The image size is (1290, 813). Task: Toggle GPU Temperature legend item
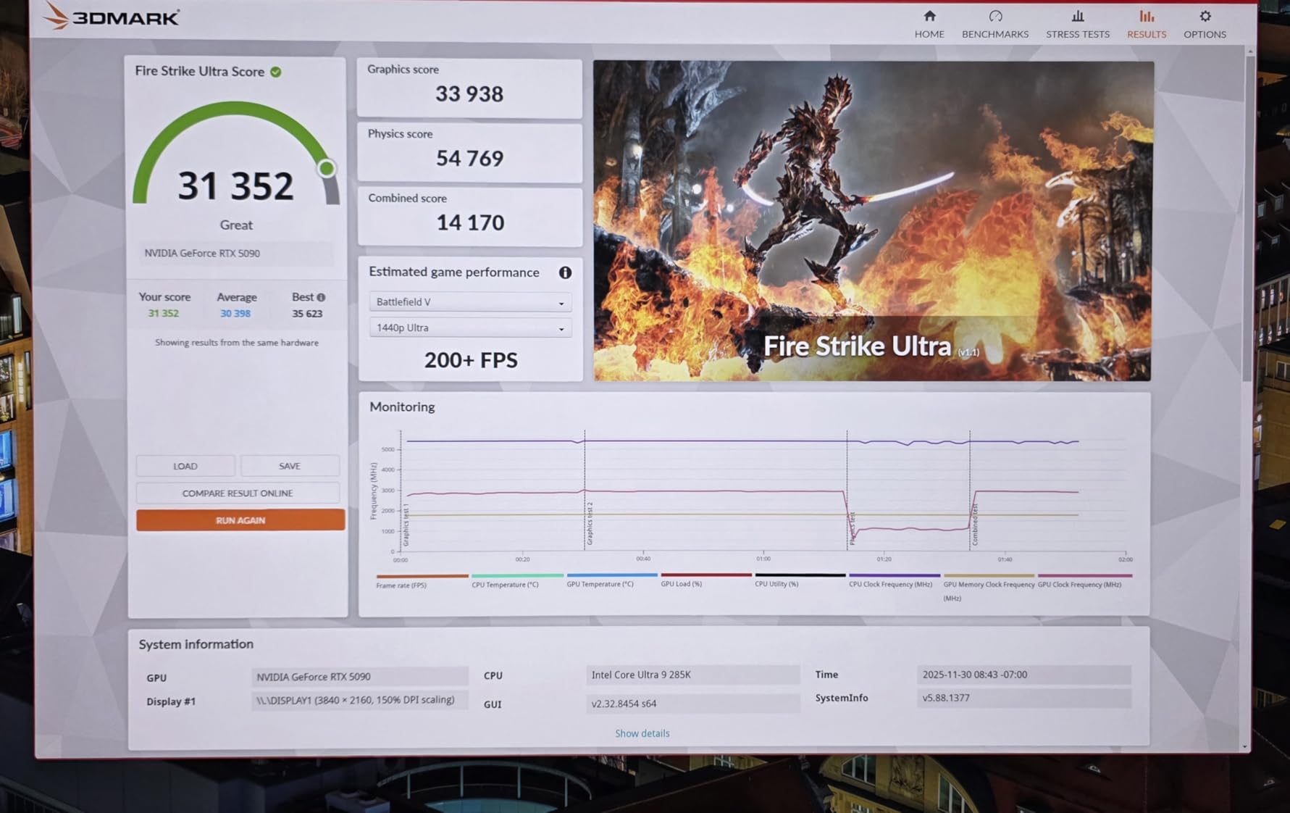coord(612,580)
